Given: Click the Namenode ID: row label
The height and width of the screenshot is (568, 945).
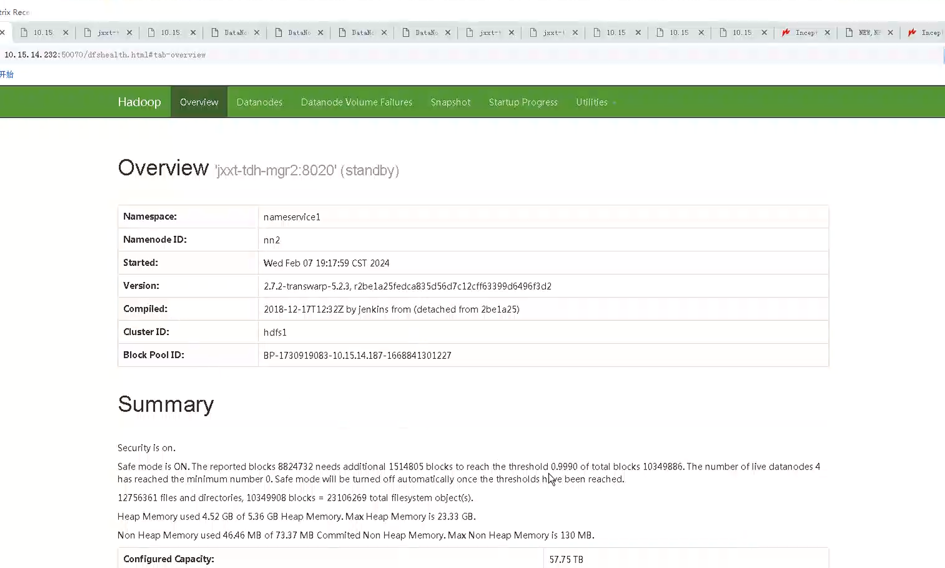Looking at the screenshot, I should (x=155, y=239).
